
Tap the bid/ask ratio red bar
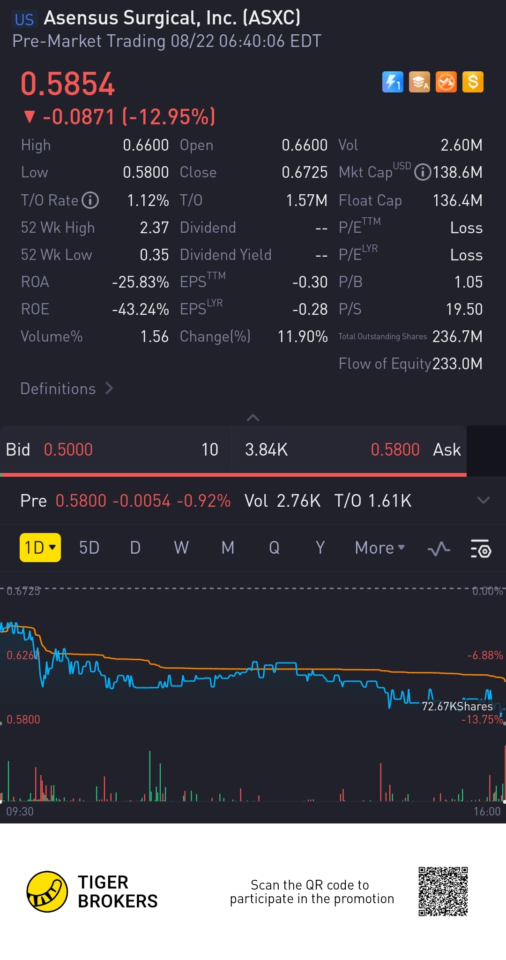click(233, 475)
